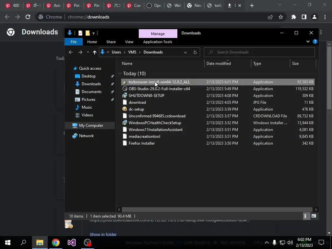Click Chrome address bar URL
The width and height of the screenshot is (332, 249).
89,17
